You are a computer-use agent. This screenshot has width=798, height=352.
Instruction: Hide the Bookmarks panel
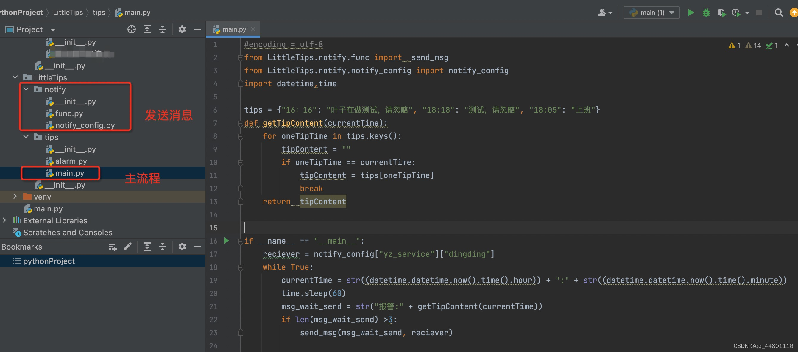point(197,247)
